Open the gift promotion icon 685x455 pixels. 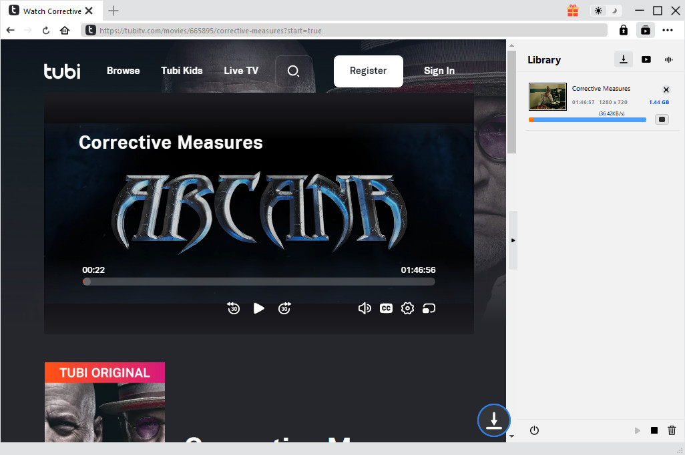pos(573,11)
